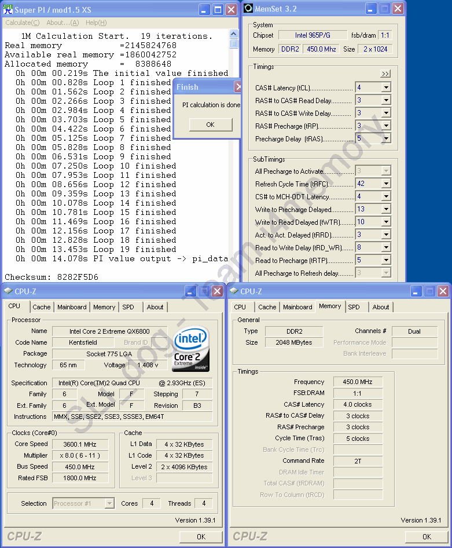This screenshot has height=548, width=452.
Task: Maximize the Super PI window
Action: pyautogui.click(x=218, y=9)
